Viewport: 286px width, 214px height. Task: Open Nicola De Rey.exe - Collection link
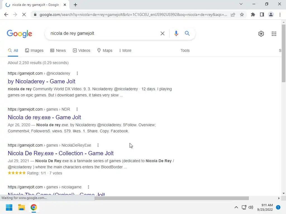coord(61,153)
